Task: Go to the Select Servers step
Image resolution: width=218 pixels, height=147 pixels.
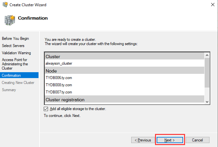Action: coord(13,46)
